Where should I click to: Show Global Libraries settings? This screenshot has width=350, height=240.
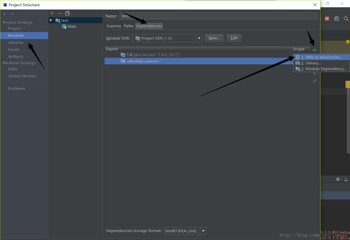click(x=22, y=76)
